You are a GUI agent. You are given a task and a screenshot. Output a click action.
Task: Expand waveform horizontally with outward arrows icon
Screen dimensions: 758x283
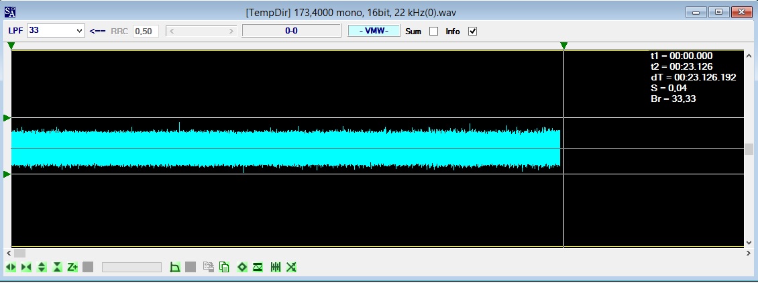(x=11, y=267)
